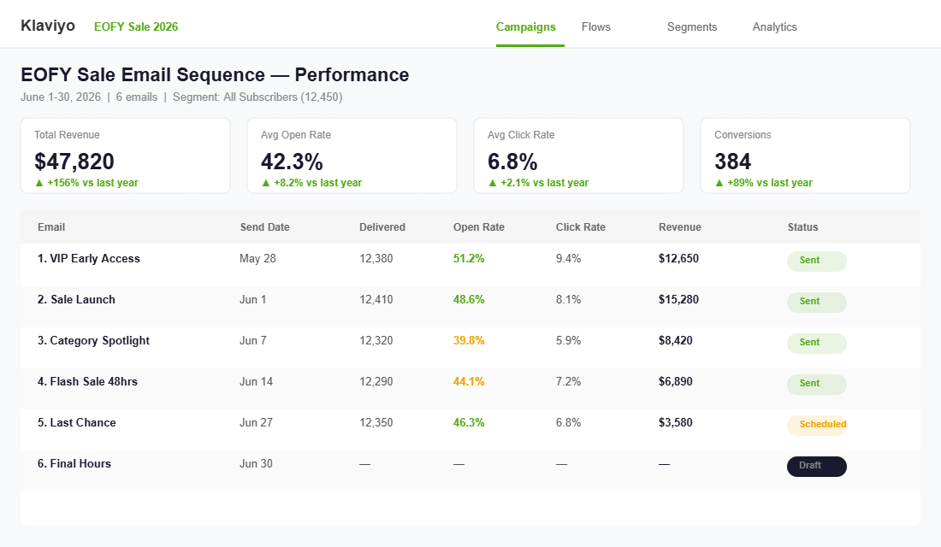Open the Segments section

coord(692,26)
